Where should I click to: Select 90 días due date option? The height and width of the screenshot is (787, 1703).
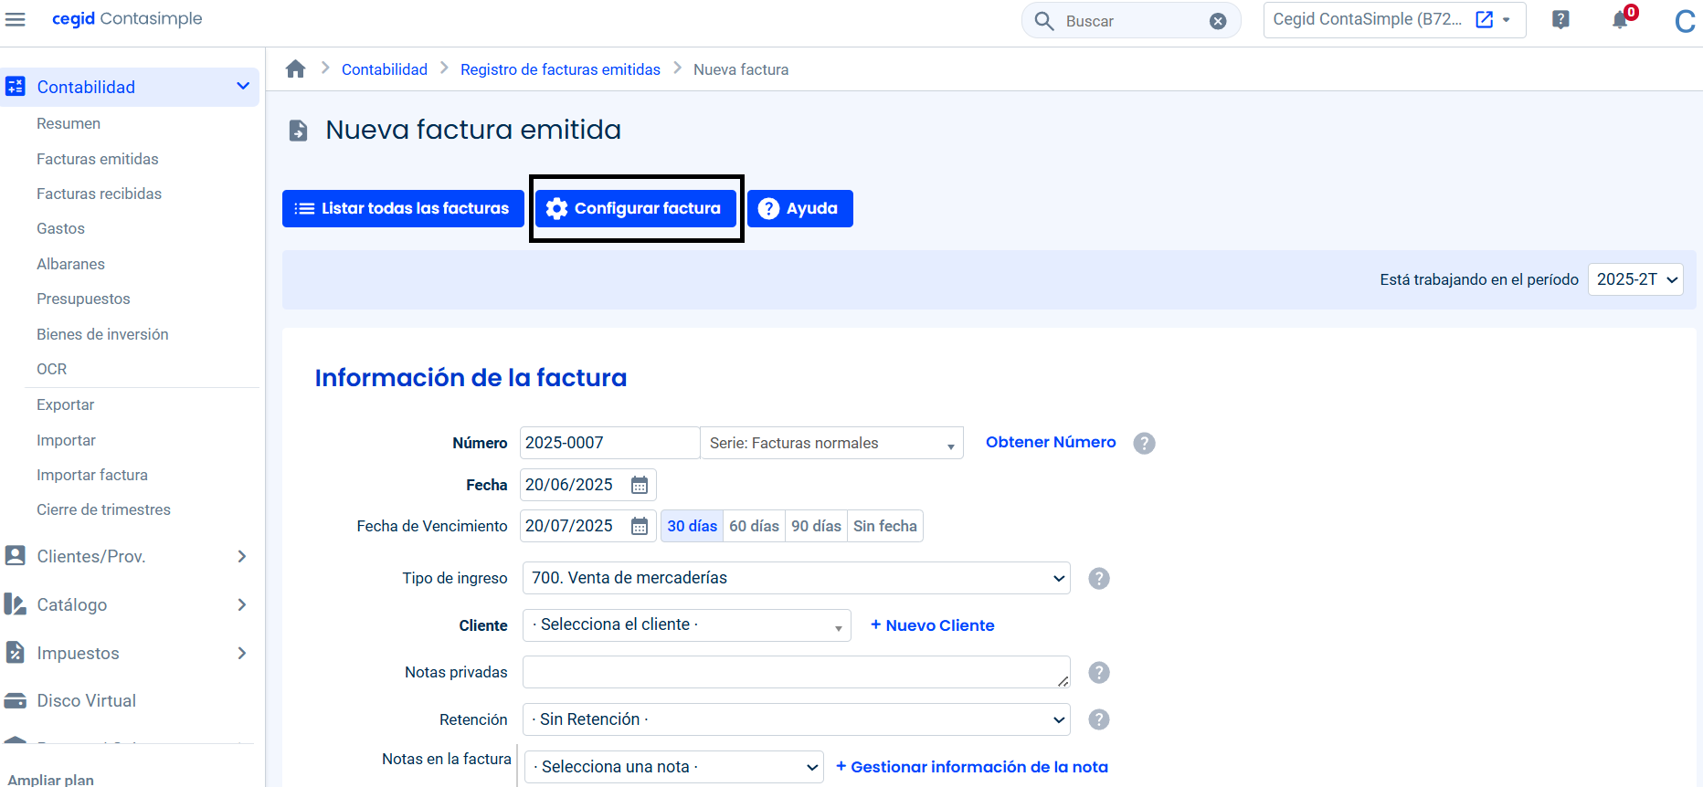coord(816,526)
